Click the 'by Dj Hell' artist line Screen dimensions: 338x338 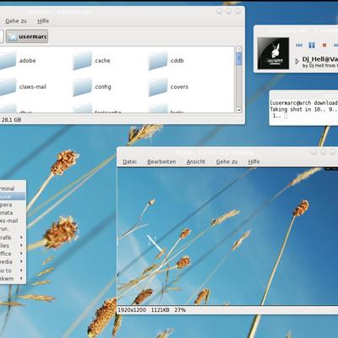tap(320, 66)
